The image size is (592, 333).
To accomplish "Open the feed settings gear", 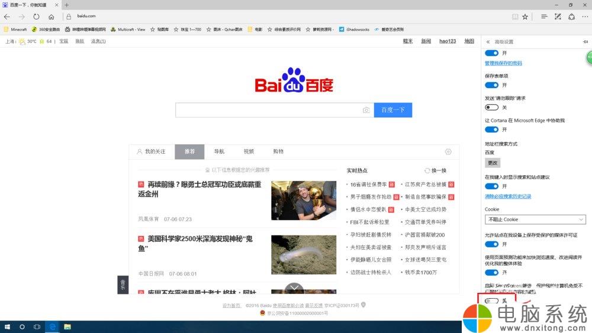I will pos(448,151).
